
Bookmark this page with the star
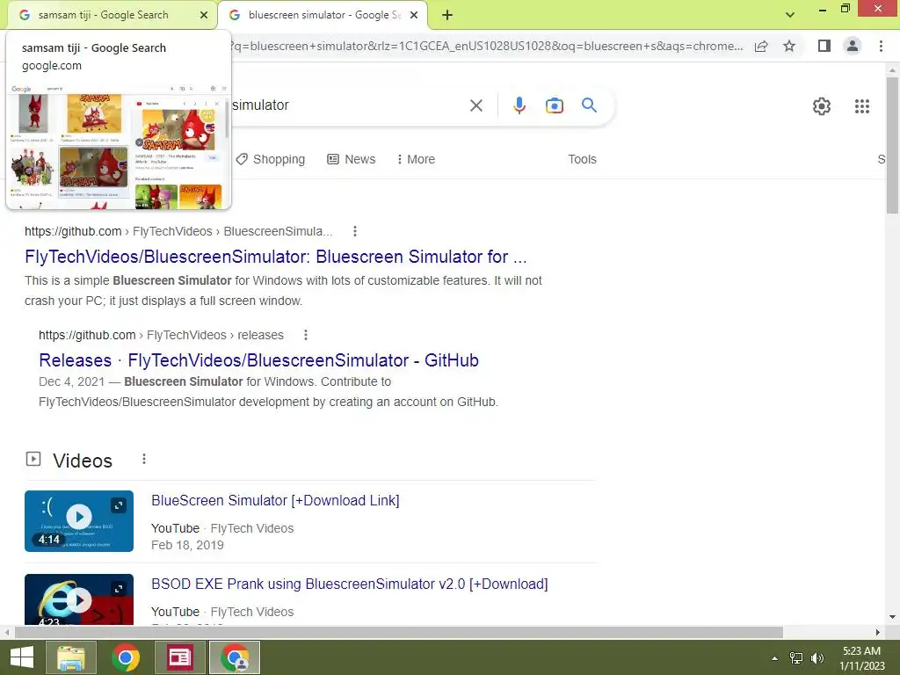point(789,46)
